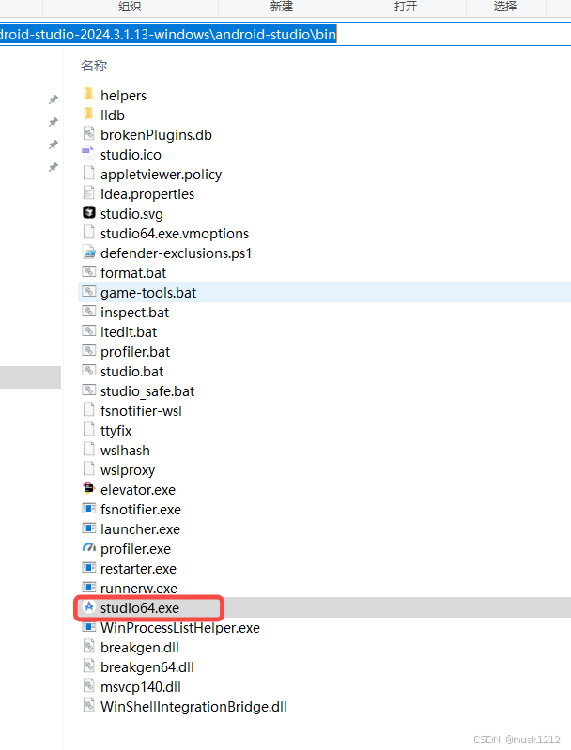
Task: Open the 打开 ribbon group
Action: point(406,7)
